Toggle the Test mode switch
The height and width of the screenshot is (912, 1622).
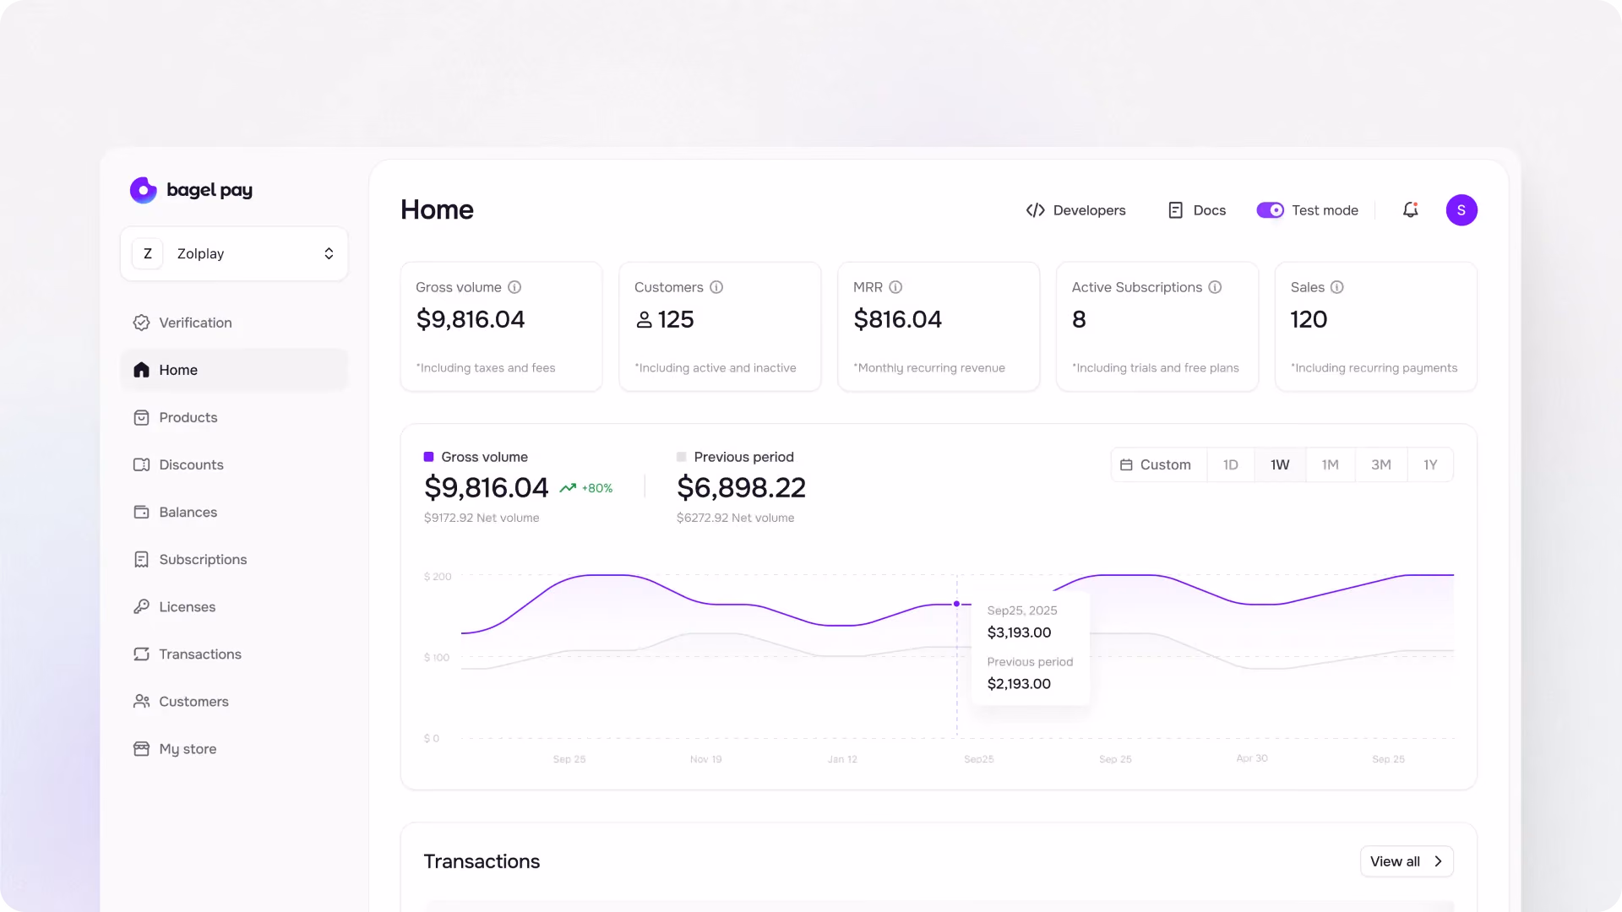1270,210
